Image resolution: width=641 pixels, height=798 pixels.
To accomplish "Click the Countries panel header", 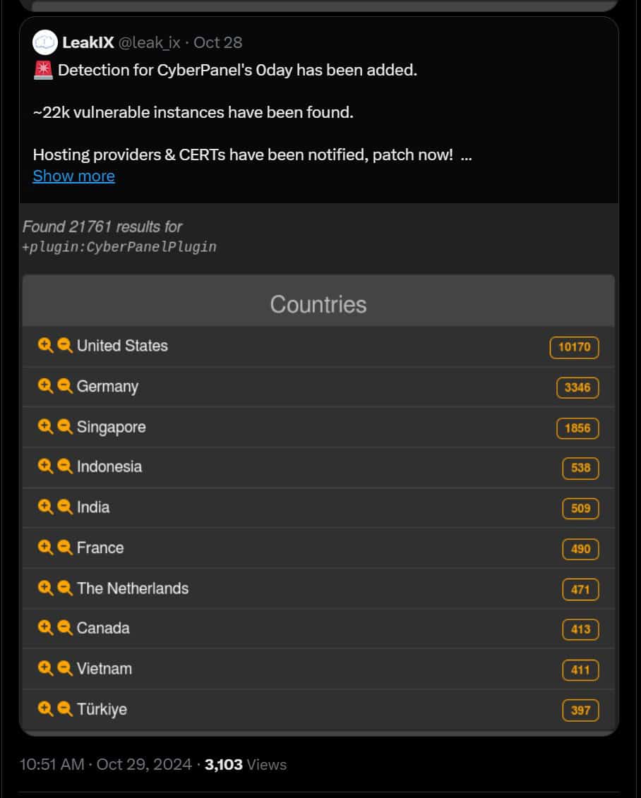I will (318, 304).
